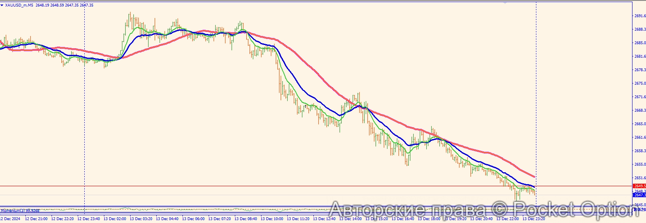Click the 13 Dec 16:40 time label
Image resolution: width=646 pixels, height=223 pixels.
click(403, 219)
